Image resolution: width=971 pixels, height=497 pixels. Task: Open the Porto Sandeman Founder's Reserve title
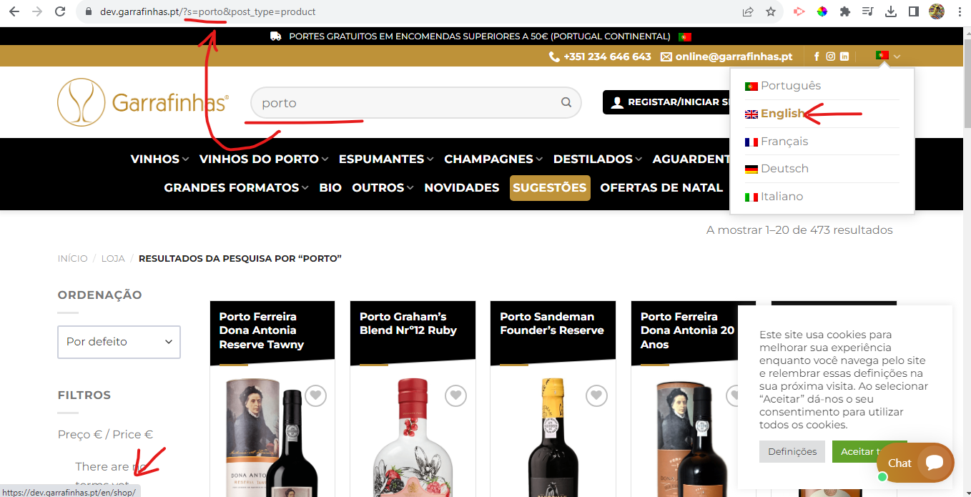(552, 323)
